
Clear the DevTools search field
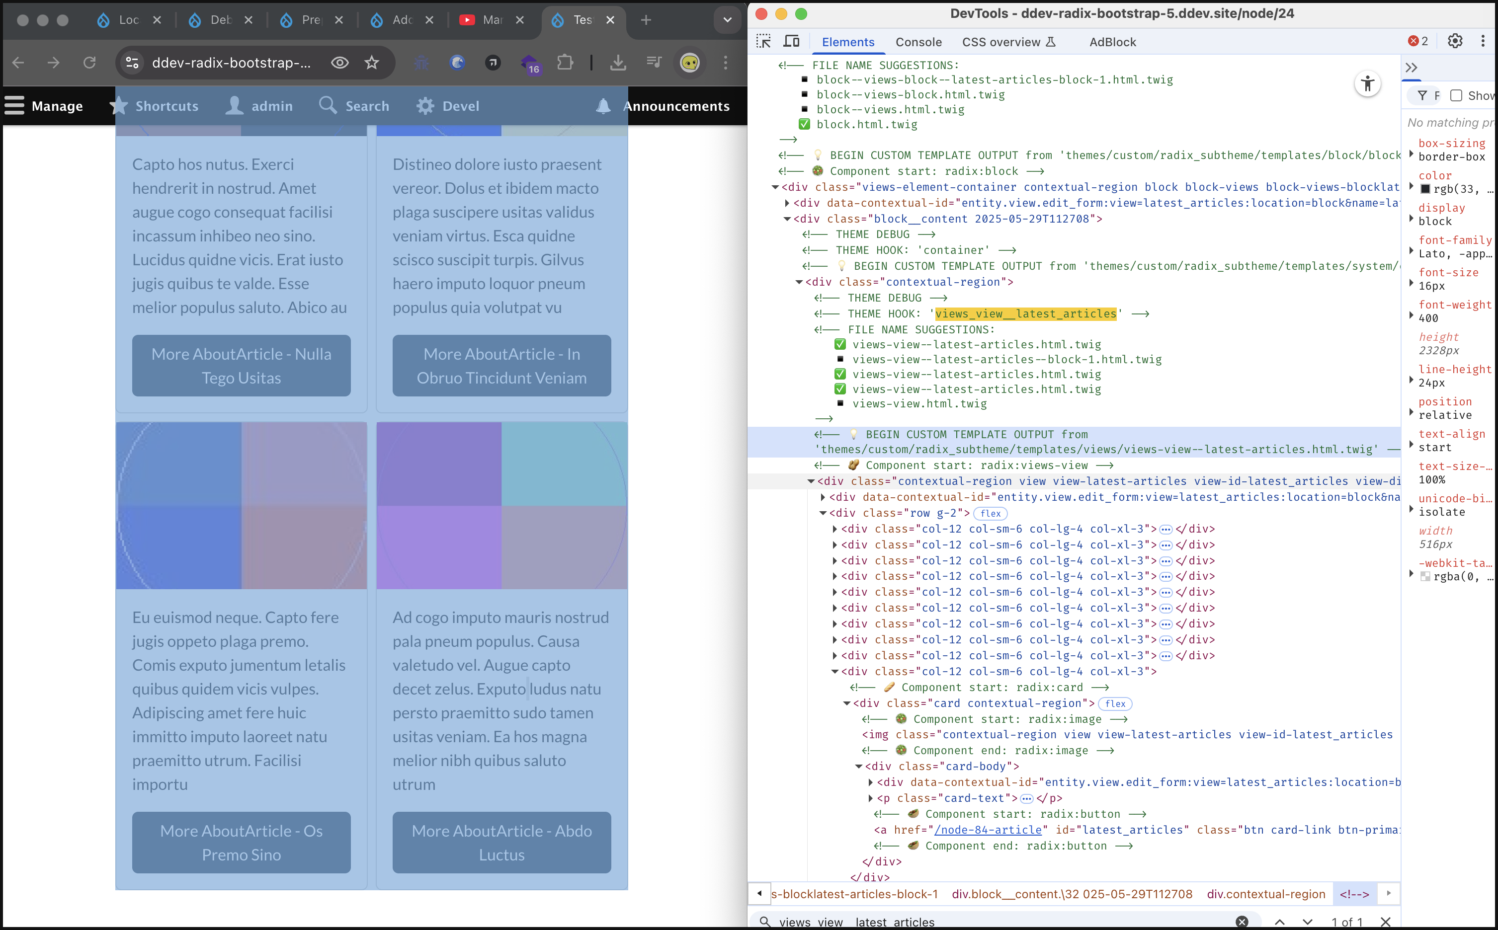(1242, 922)
